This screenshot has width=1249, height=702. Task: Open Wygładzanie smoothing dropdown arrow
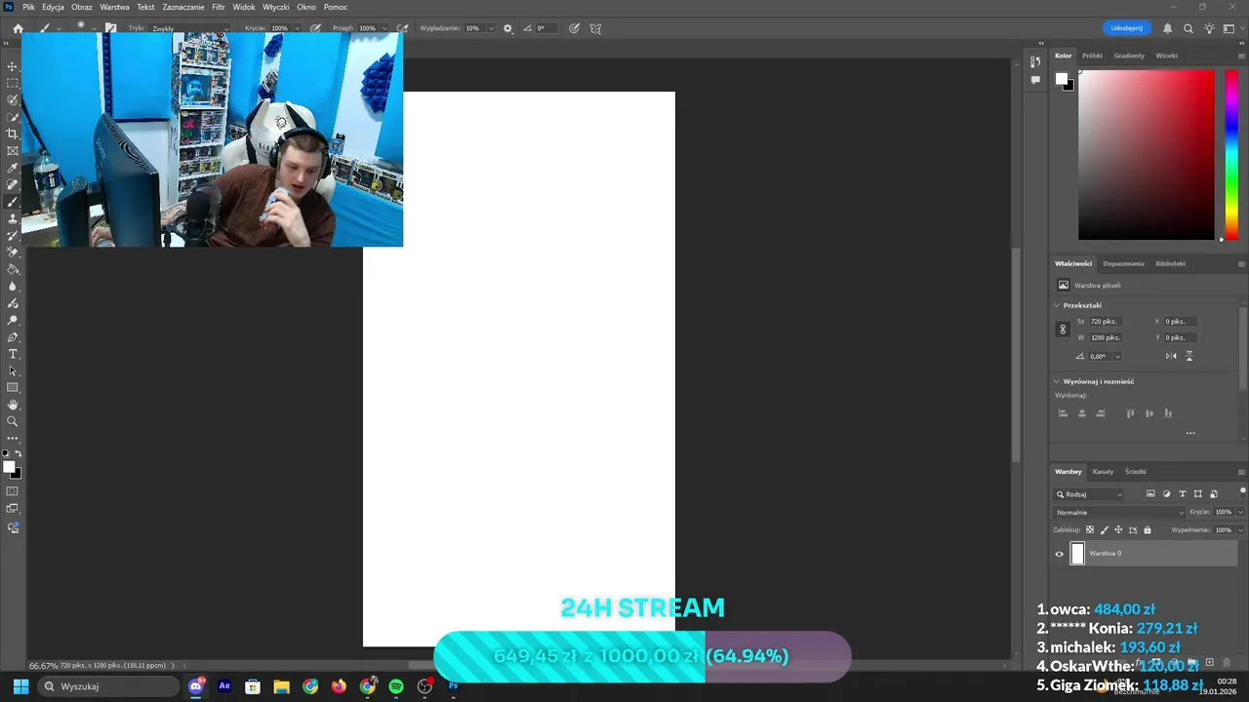489,28
